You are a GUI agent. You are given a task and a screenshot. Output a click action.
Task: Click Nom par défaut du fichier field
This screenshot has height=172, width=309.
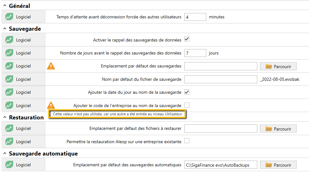(x=221, y=79)
